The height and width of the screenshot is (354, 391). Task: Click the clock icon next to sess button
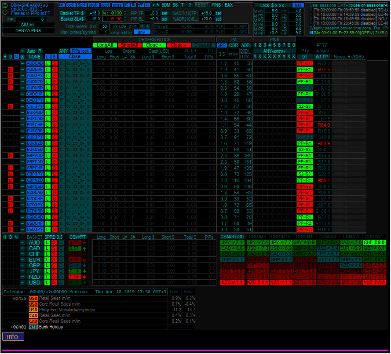127,5
